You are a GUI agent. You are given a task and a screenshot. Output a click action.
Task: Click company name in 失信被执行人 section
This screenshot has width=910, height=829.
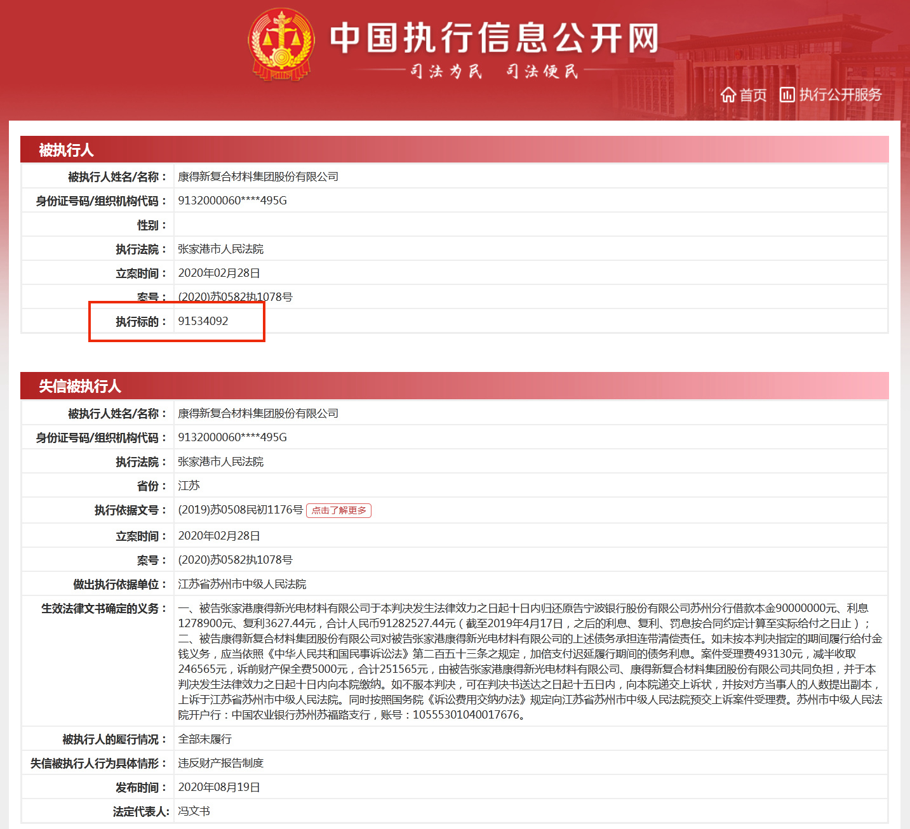[258, 413]
